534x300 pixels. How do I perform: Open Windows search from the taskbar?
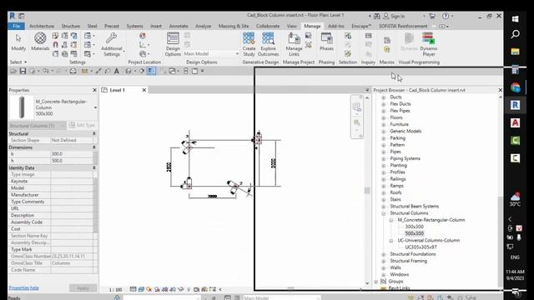pos(516,34)
